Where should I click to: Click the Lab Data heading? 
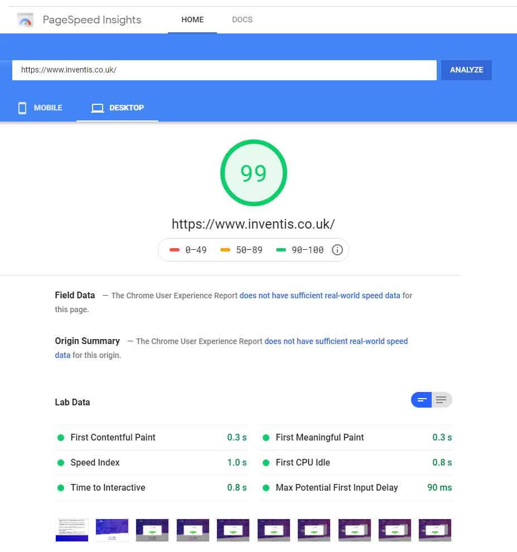tap(73, 403)
